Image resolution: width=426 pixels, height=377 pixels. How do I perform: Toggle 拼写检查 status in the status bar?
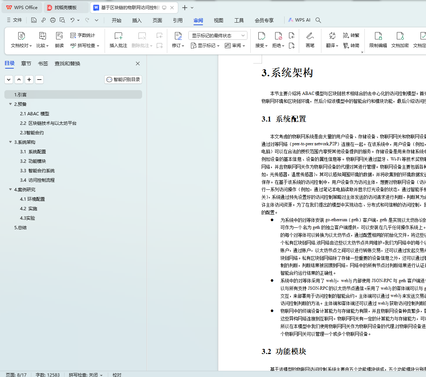click(x=86, y=375)
